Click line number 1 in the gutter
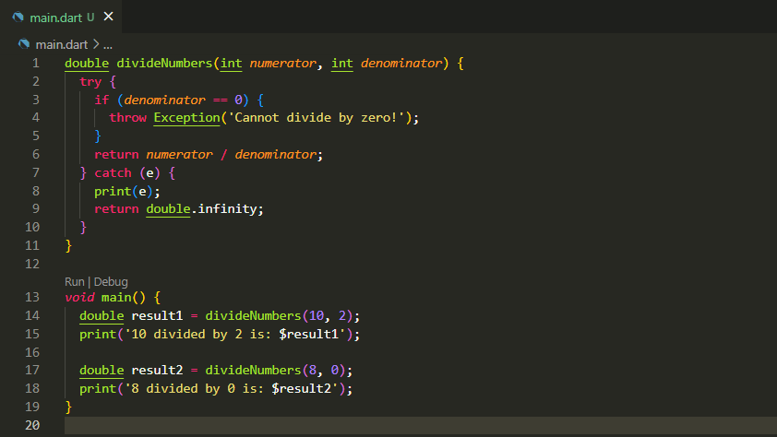Image resolution: width=777 pixels, height=437 pixels. [x=36, y=64]
